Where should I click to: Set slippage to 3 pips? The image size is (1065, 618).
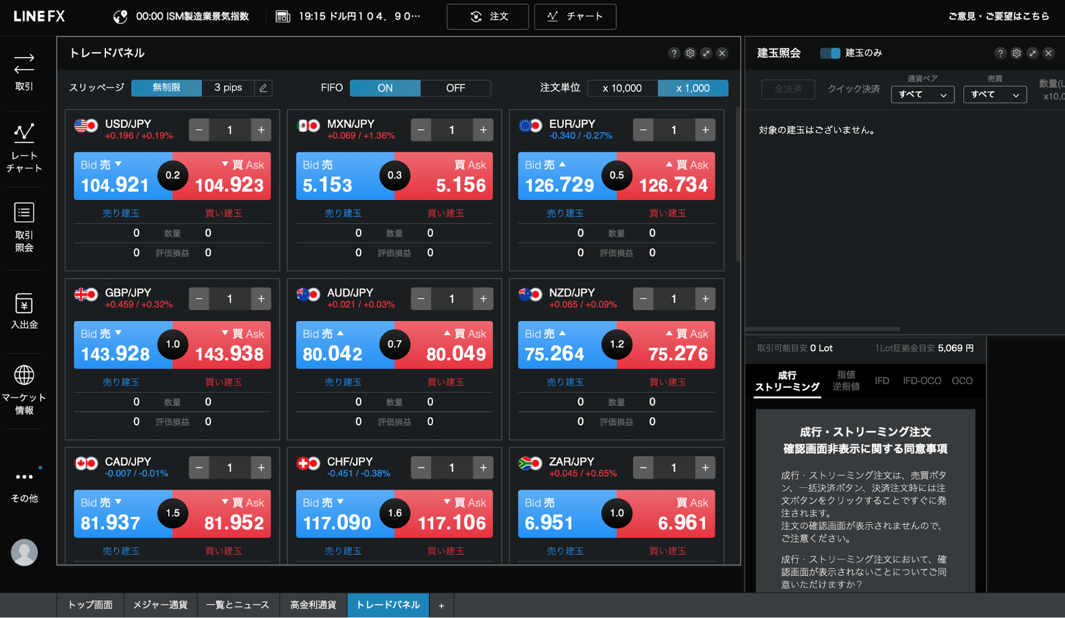click(228, 88)
